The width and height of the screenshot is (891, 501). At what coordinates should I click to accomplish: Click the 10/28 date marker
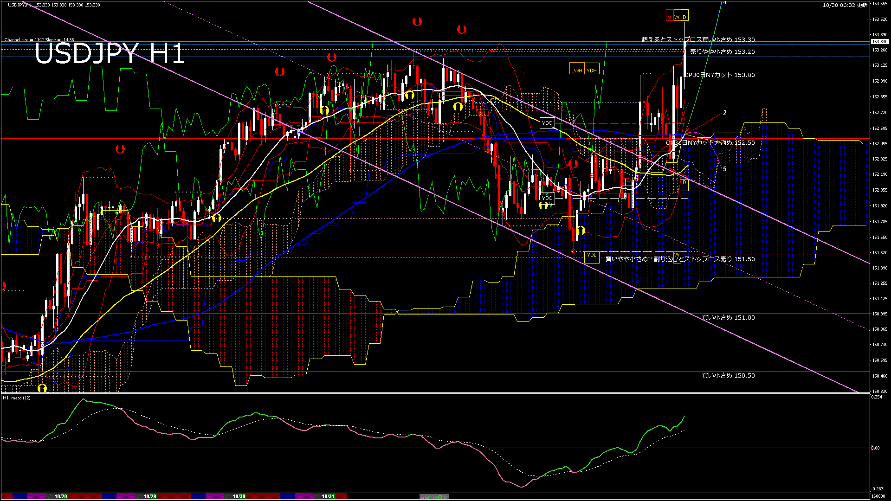point(61,496)
